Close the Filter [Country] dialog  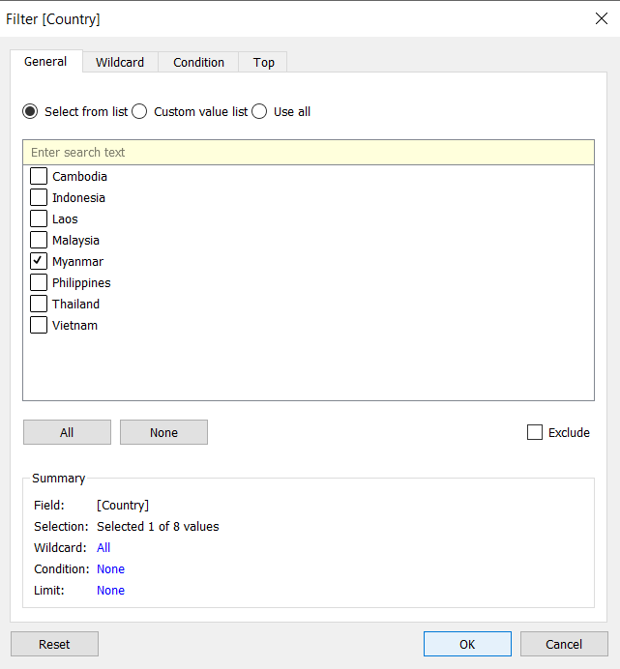[601, 18]
